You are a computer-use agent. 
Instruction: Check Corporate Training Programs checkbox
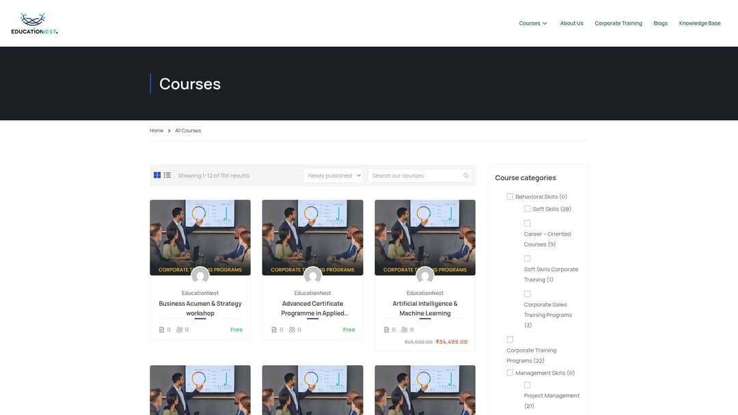point(510,339)
